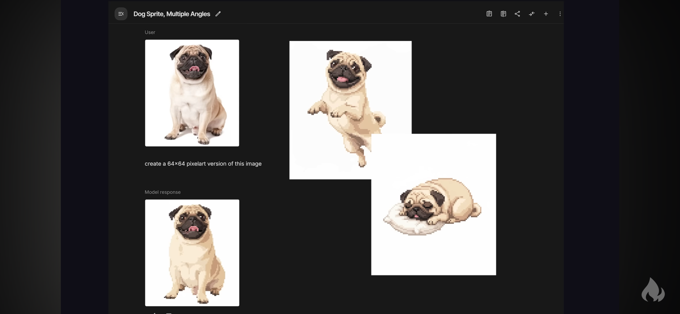Click the 'Model response' turn label
This screenshot has width=680, height=314.
(162, 192)
